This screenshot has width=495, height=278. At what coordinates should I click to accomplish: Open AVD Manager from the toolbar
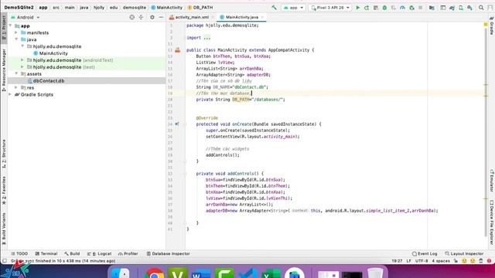461,8
